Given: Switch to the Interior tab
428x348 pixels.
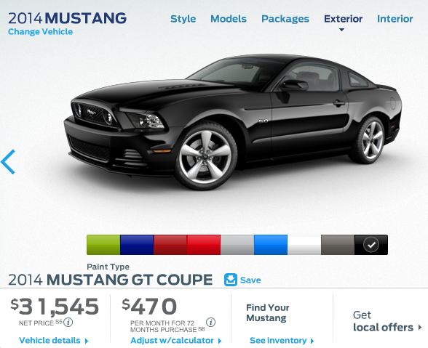Looking at the screenshot, I should tap(395, 19).
